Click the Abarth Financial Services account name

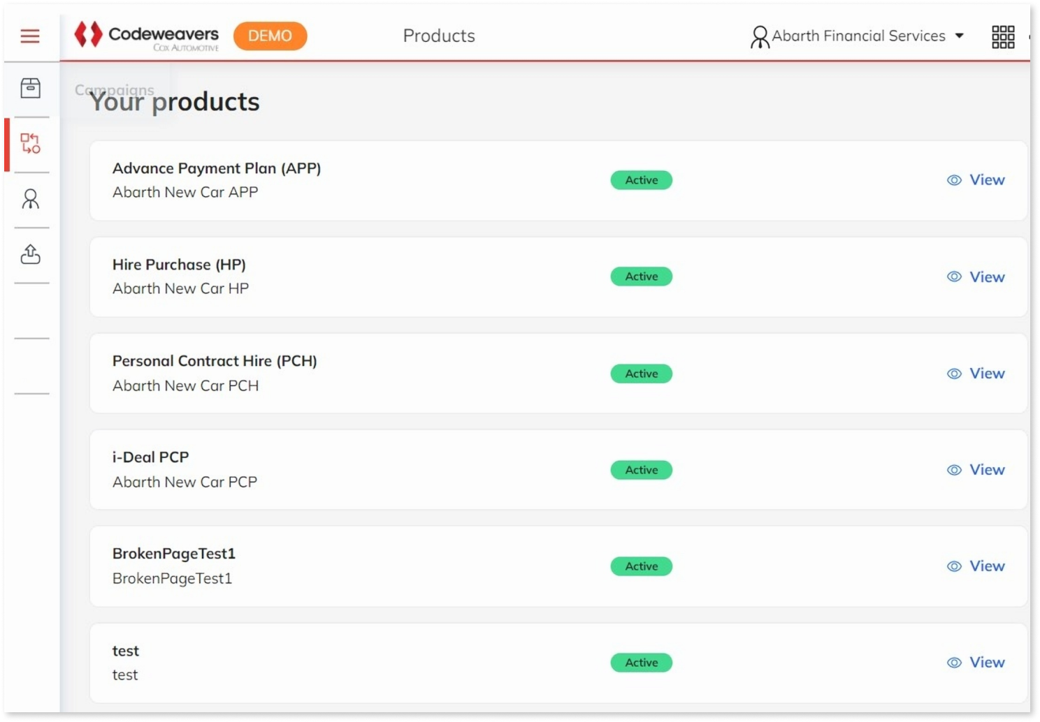(x=858, y=36)
